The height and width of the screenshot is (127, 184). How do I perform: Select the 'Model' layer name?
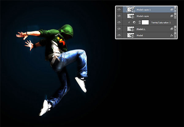coord(140,35)
